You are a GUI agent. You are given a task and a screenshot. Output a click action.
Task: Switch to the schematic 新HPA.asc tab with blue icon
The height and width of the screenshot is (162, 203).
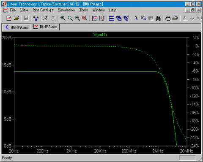pos(16,27)
